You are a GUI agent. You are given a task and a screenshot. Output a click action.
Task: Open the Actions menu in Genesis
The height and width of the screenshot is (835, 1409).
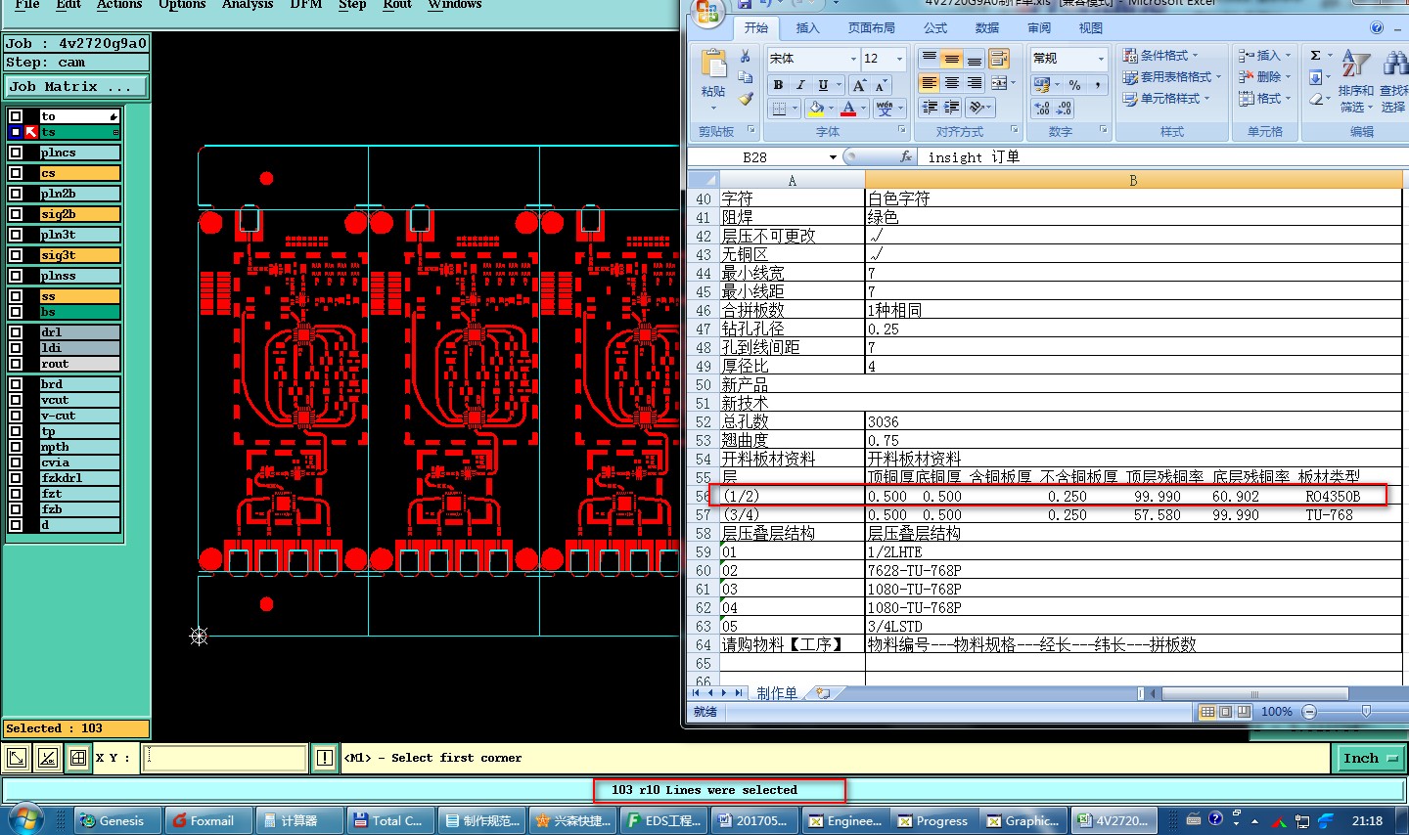[119, 4]
